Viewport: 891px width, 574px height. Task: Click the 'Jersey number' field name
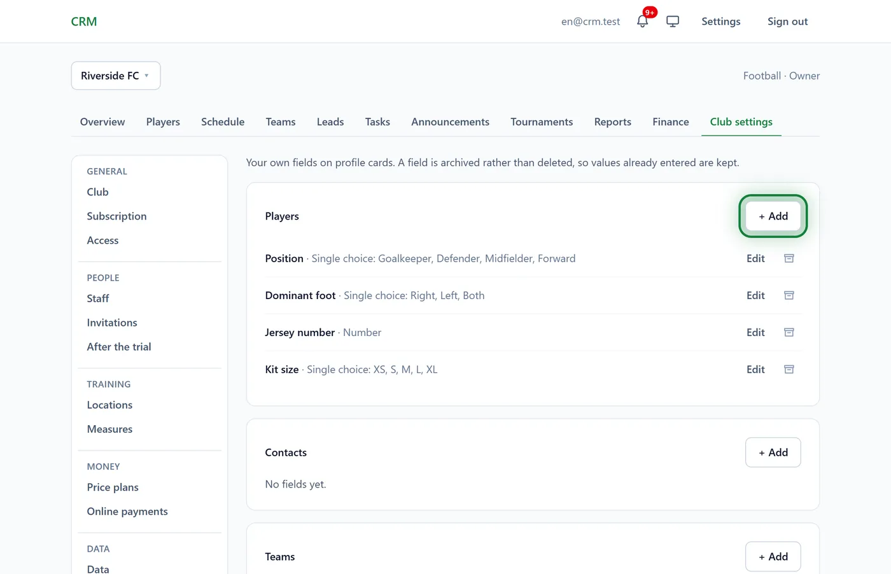pyautogui.click(x=300, y=332)
